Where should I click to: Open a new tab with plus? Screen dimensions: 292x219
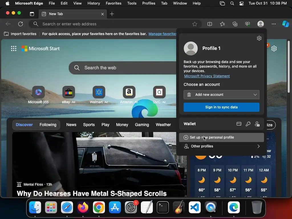coord(112,14)
